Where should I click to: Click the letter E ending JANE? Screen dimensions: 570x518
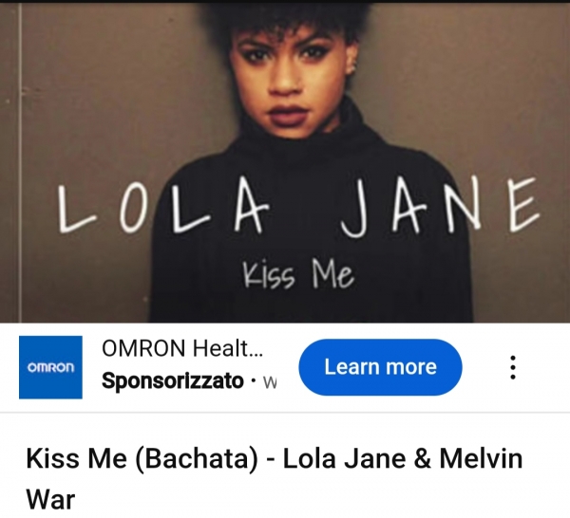pyautogui.click(x=521, y=204)
